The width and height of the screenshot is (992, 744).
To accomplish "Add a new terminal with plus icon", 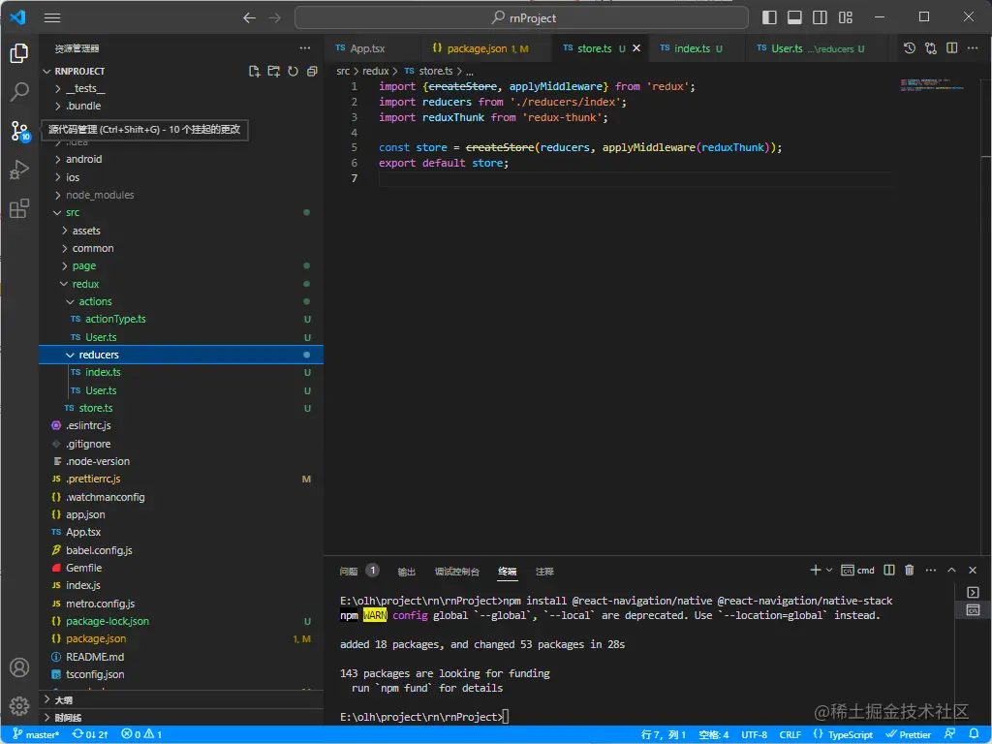I will (x=816, y=570).
